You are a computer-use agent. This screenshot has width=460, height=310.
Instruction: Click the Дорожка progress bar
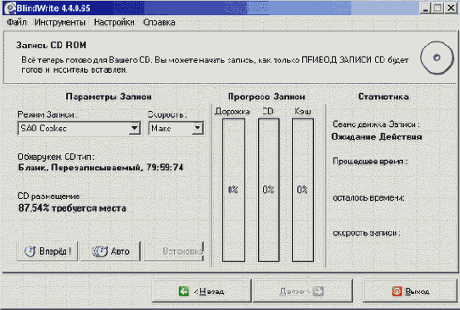point(233,190)
